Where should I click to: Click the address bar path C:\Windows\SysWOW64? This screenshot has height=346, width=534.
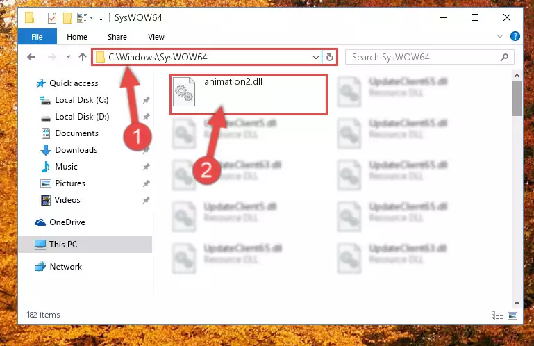(158, 57)
